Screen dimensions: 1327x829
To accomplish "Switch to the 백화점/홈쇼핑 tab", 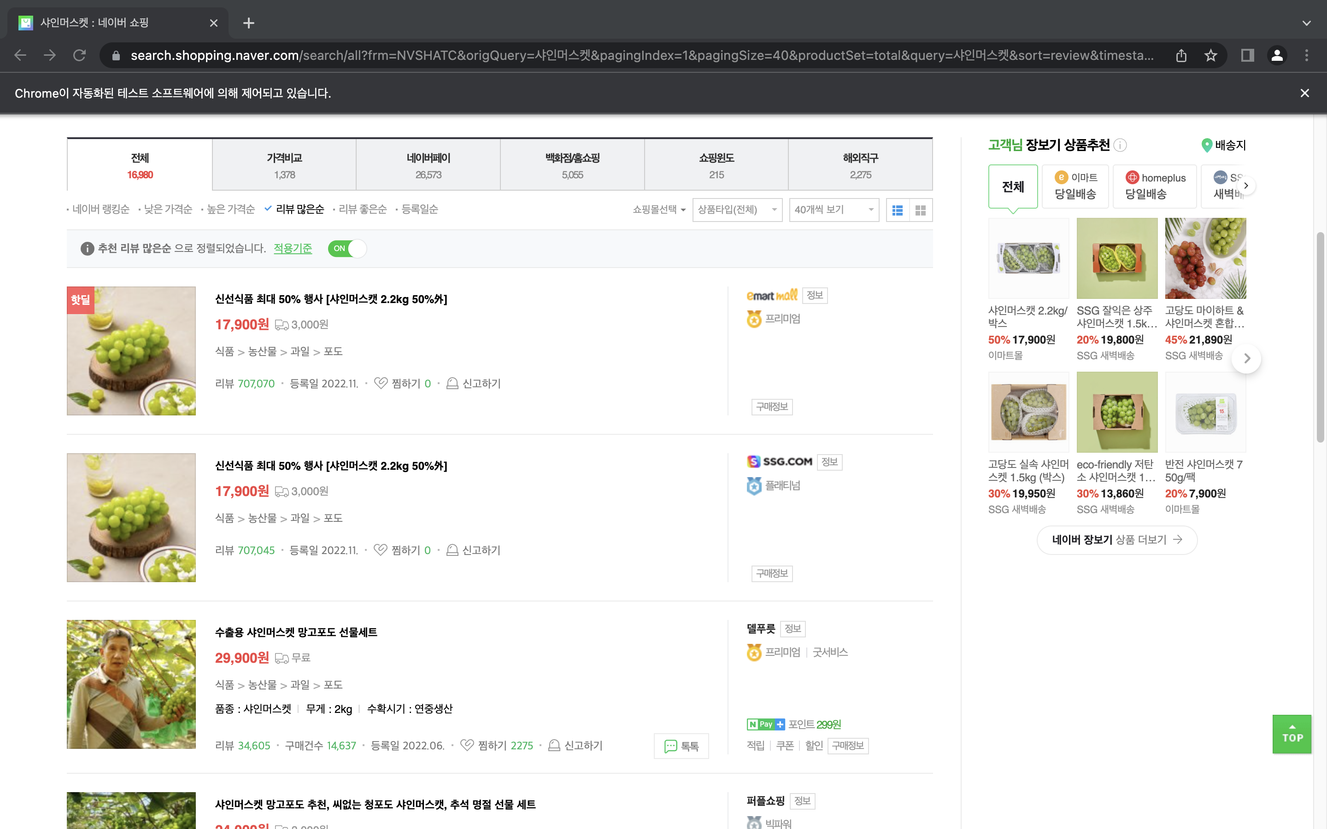I will [572, 166].
